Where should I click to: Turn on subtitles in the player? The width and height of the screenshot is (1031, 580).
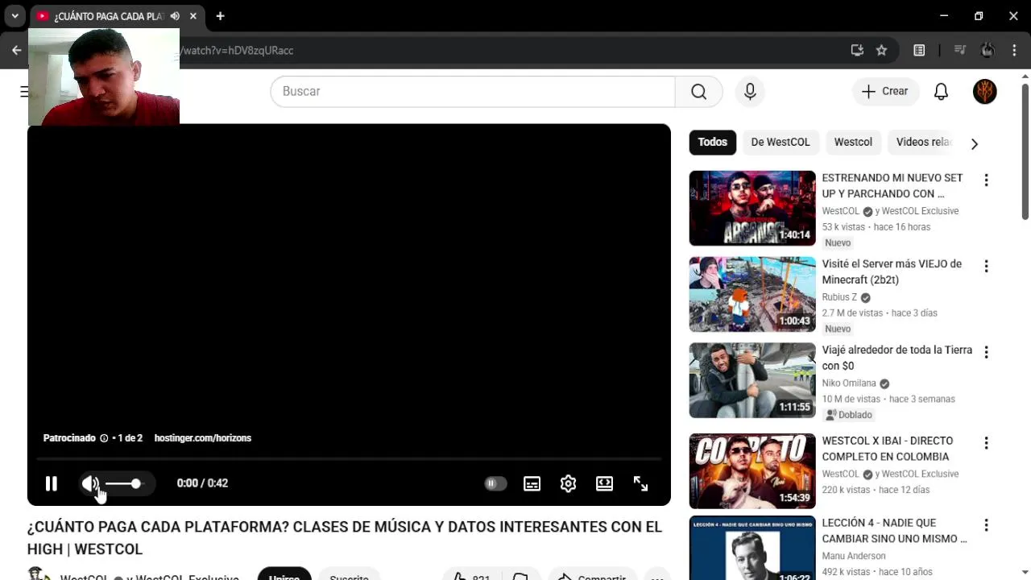point(532,483)
